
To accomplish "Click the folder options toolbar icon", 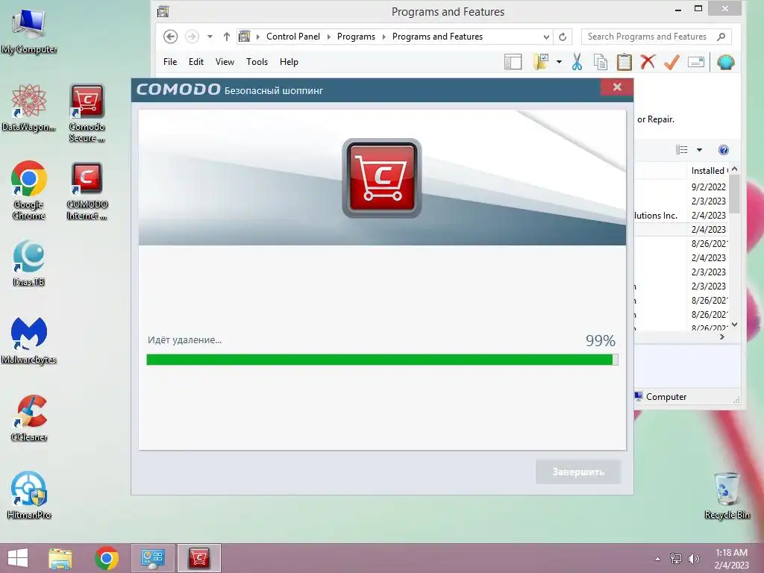I will click(x=541, y=62).
